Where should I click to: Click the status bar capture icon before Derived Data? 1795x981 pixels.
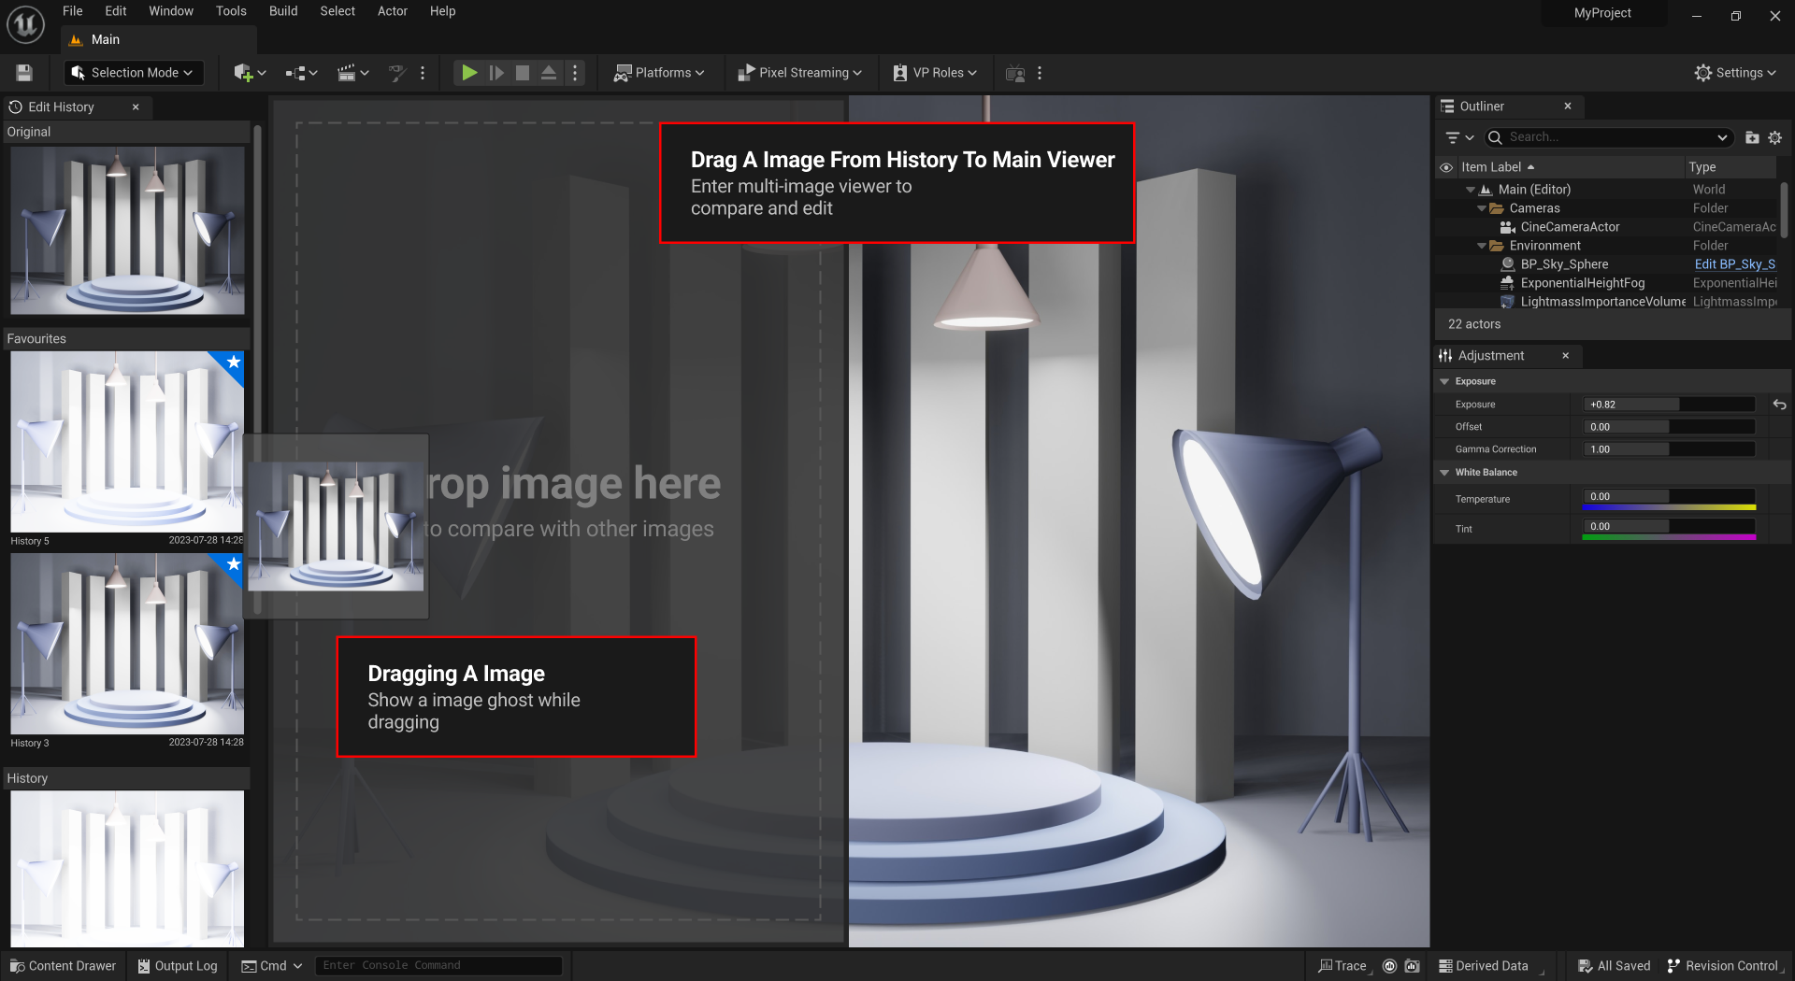coord(1412,966)
